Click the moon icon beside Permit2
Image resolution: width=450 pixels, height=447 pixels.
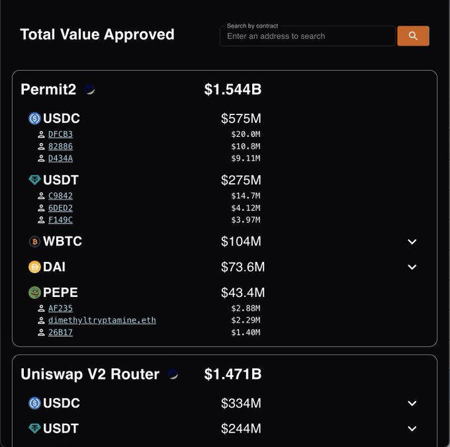(x=90, y=89)
